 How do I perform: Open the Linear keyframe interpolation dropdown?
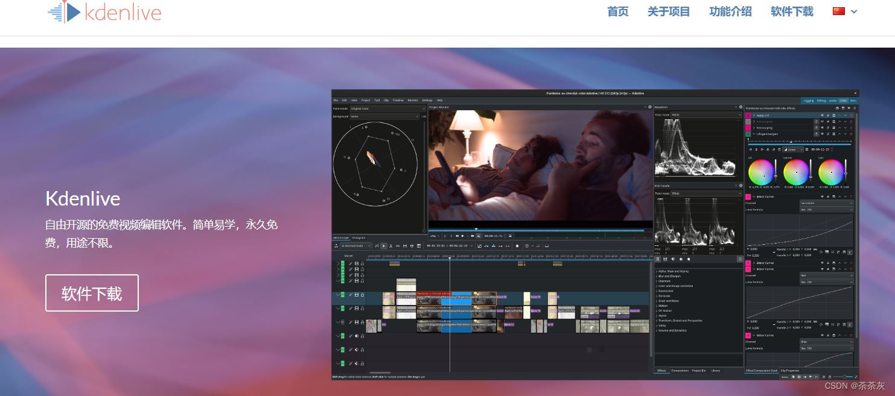tap(793, 149)
